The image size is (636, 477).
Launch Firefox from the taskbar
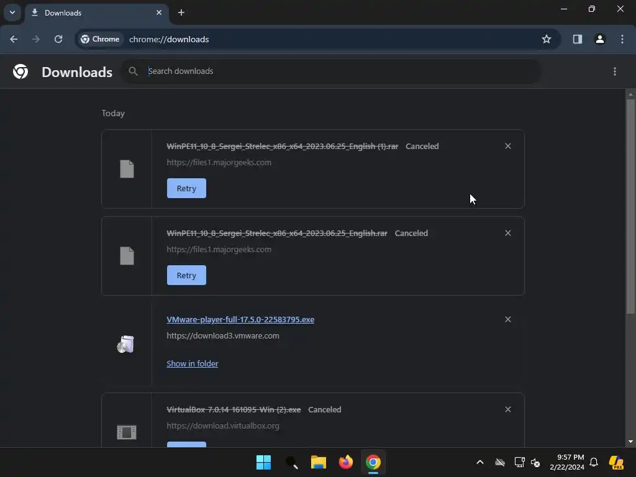346,462
